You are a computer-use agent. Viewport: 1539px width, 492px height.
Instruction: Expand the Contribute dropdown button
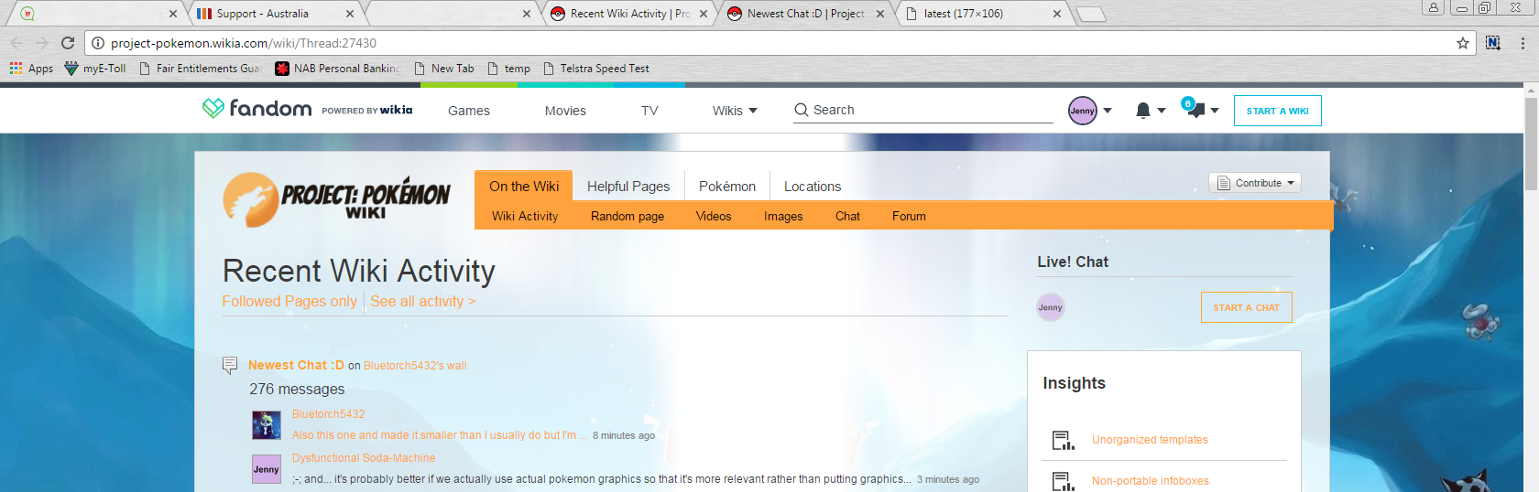click(x=1254, y=183)
